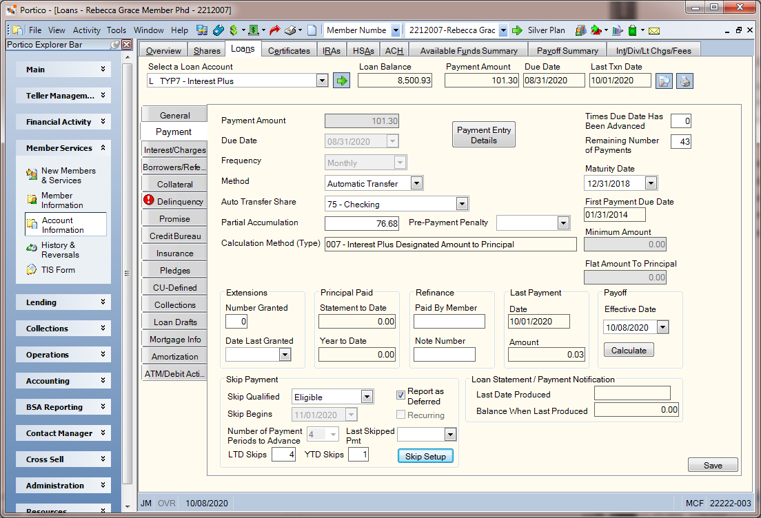Expand the Auto Transfer Share dropdown
Screen dimensions: 761x518
point(462,204)
